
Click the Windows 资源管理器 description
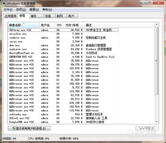coord(99,49)
